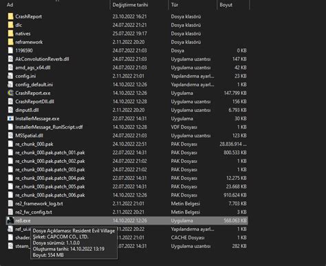Select the AkConvolutionReverb.dll file name
Screen dimensions: 326x266
(x=42, y=59)
